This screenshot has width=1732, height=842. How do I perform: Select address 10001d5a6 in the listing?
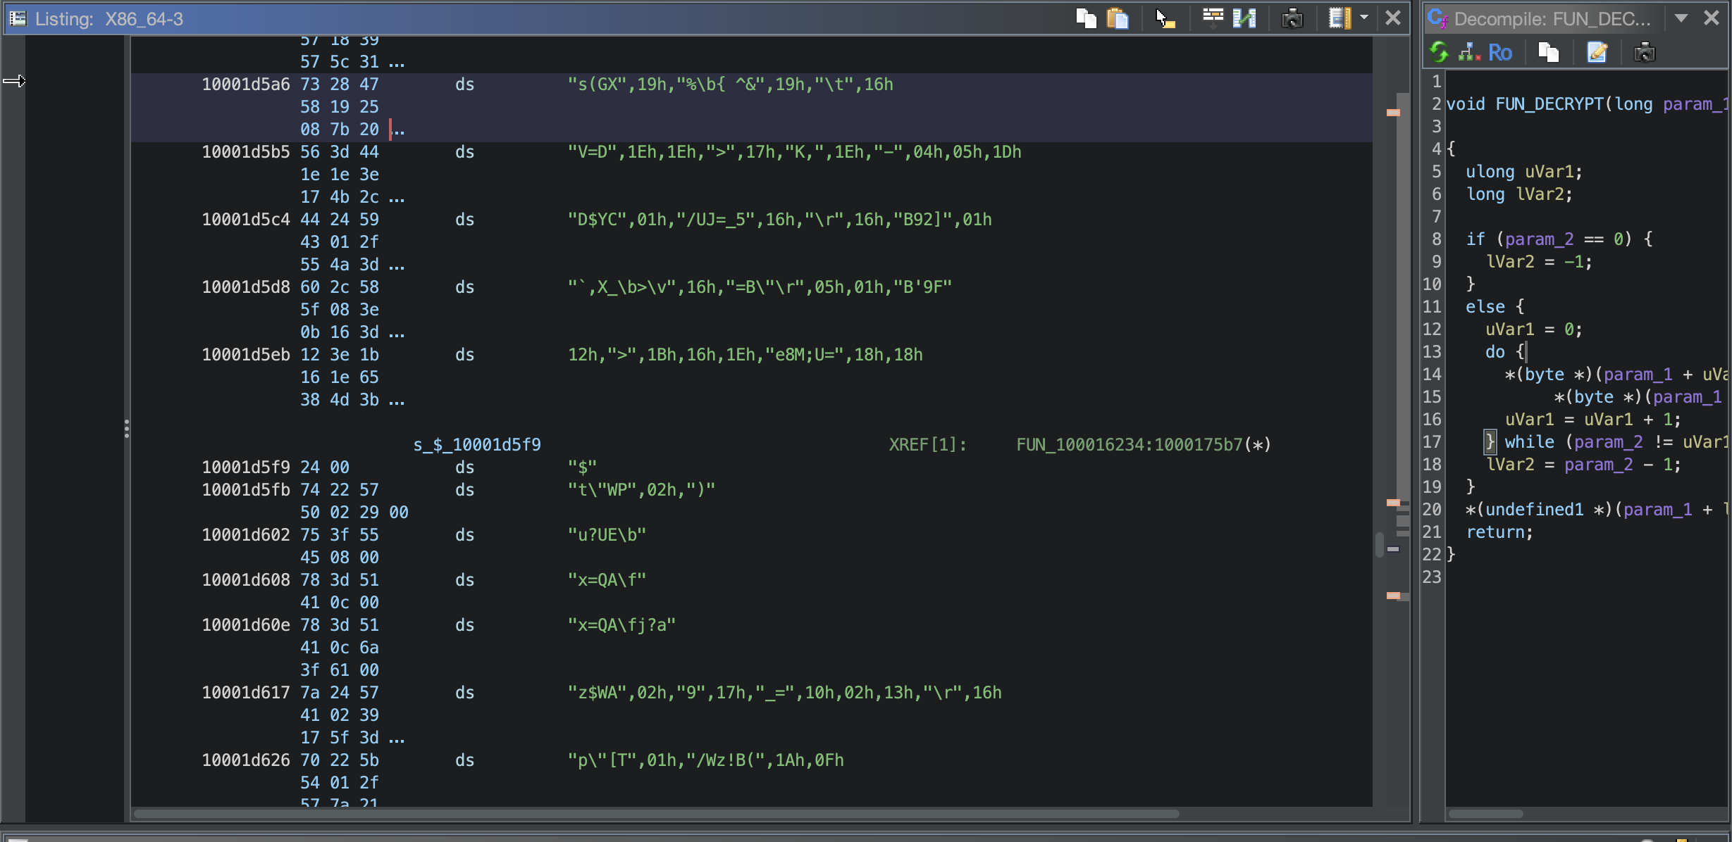[x=246, y=84]
